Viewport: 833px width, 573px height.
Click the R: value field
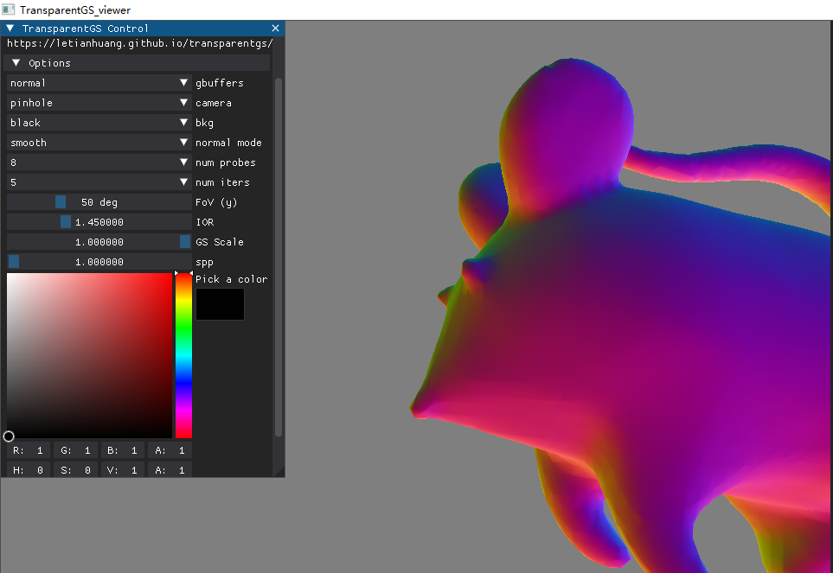(x=29, y=450)
